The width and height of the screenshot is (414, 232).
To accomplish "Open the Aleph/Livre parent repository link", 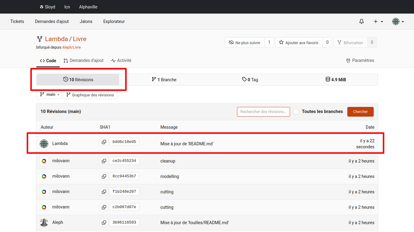I will [x=72, y=47].
